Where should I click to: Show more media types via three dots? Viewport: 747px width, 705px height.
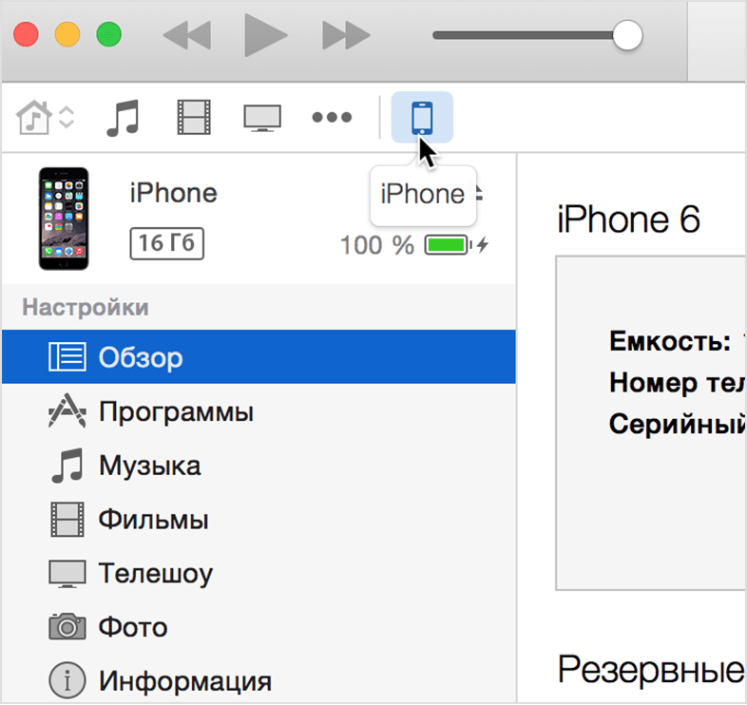tap(332, 117)
